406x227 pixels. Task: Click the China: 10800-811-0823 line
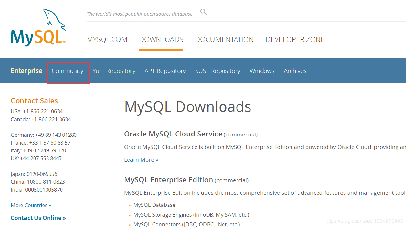pyautogui.click(x=38, y=182)
